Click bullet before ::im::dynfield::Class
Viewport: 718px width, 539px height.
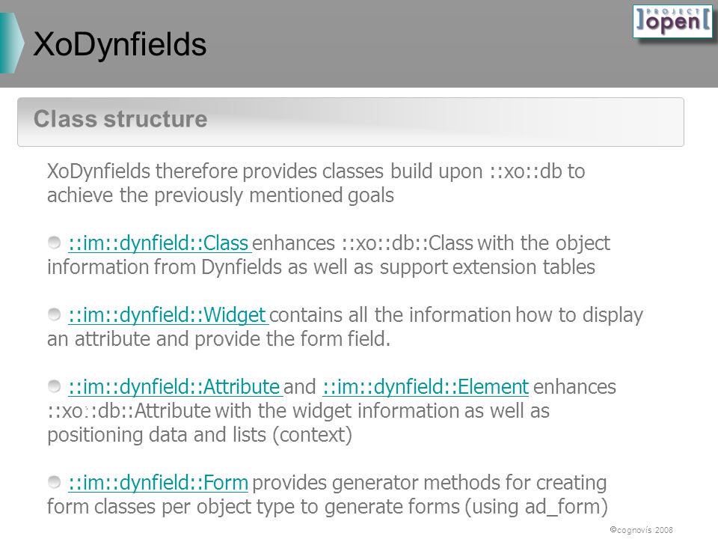pyautogui.click(x=55, y=243)
